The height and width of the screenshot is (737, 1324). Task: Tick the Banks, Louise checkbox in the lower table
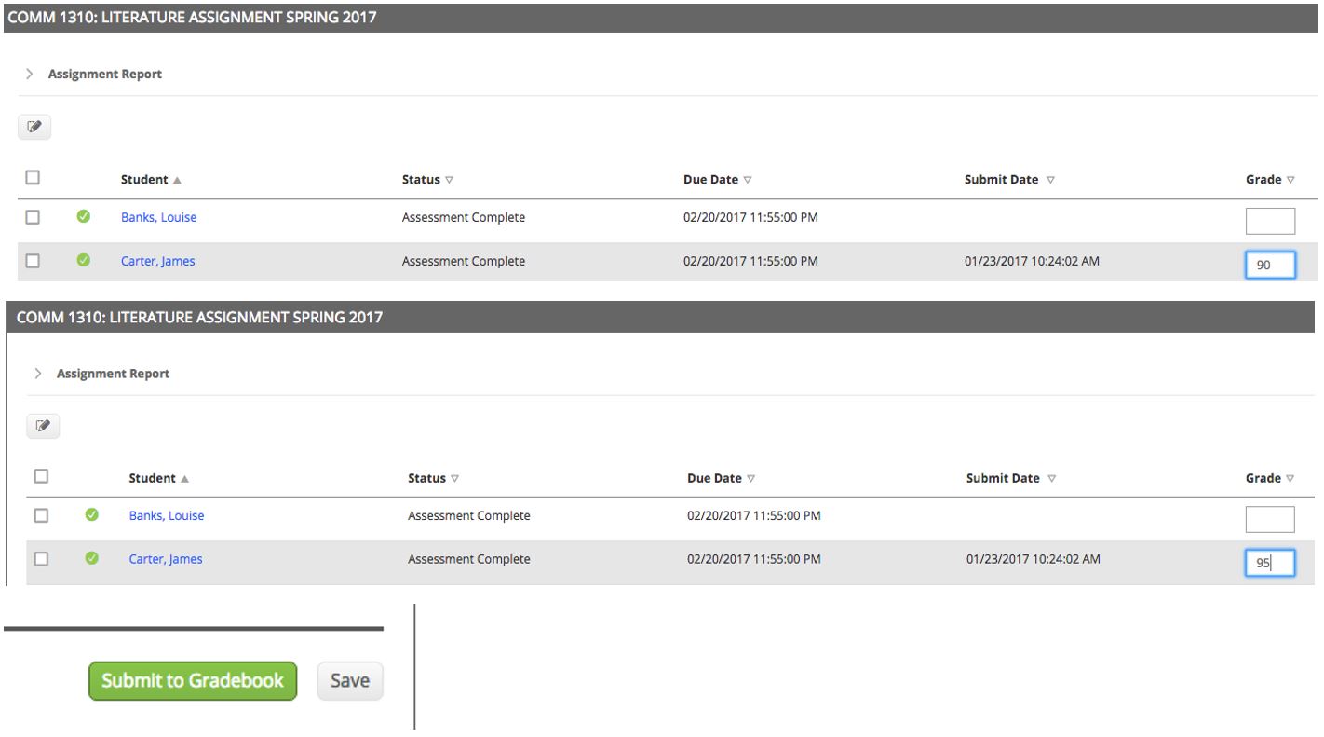41,515
